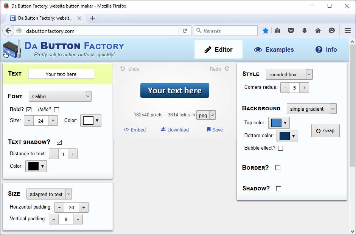The width and height of the screenshot is (356, 235).
Task: Click the Redo link
Action: [x=219, y=69]
